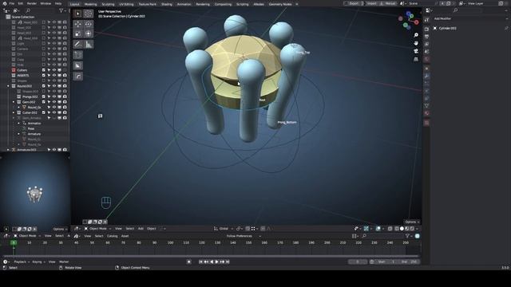Open the viewport Add menu
Screen dimensions: 511x287
point(141,229)
